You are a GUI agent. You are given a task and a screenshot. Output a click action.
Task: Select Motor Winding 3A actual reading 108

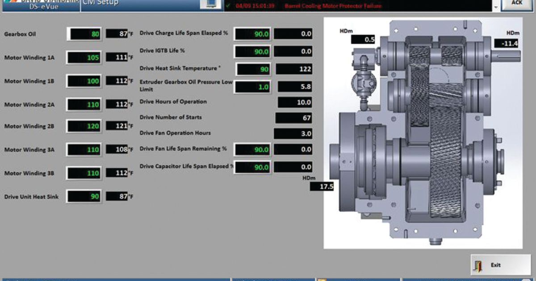click(x=117, y=149)
